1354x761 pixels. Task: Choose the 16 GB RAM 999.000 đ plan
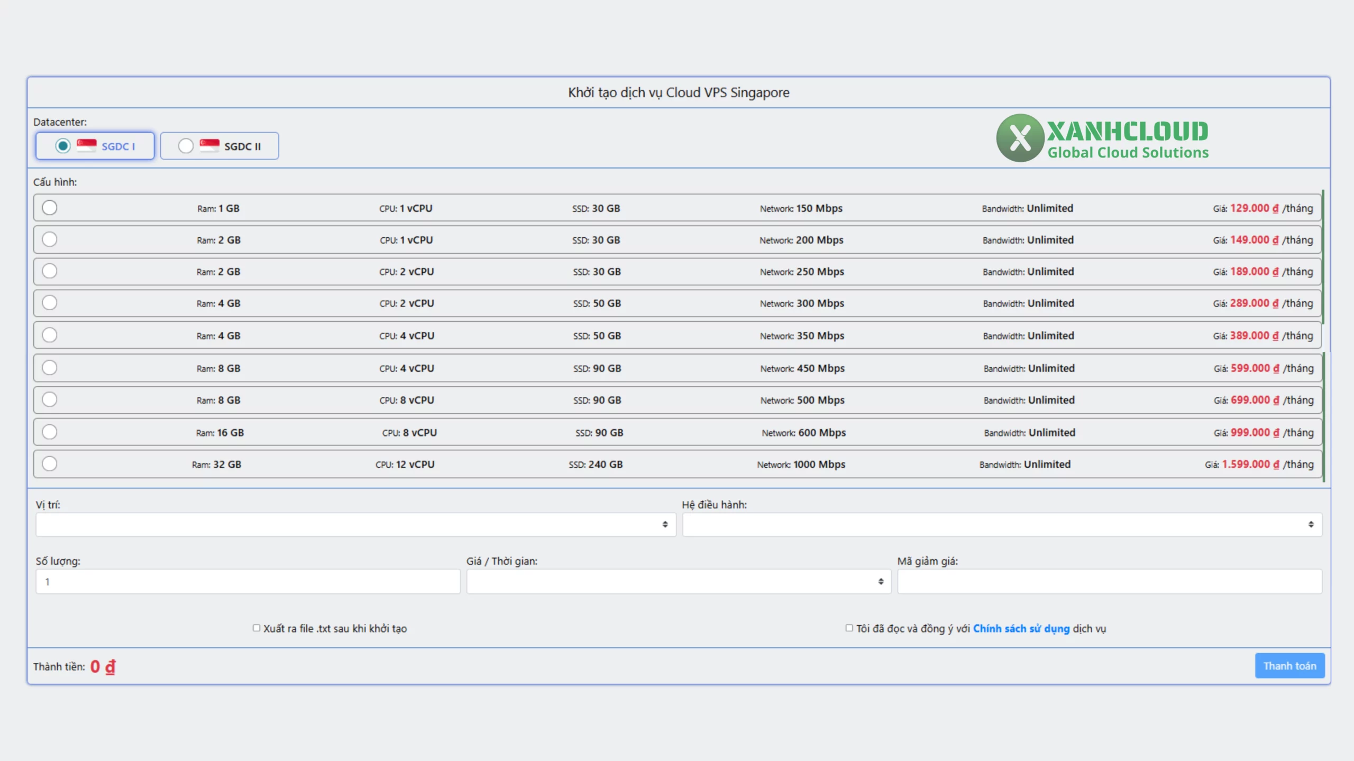coord(50,432)
